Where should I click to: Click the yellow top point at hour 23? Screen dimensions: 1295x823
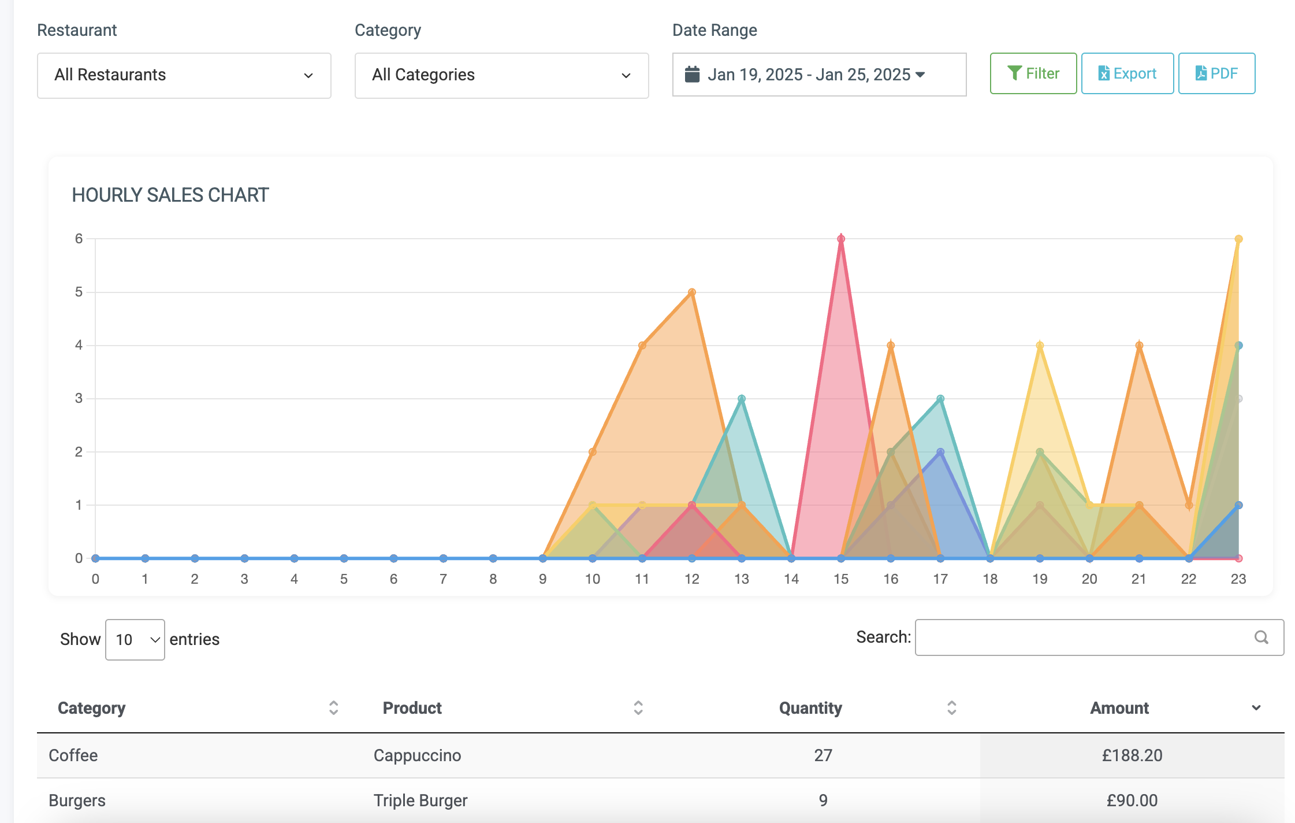click(1238, 239)
